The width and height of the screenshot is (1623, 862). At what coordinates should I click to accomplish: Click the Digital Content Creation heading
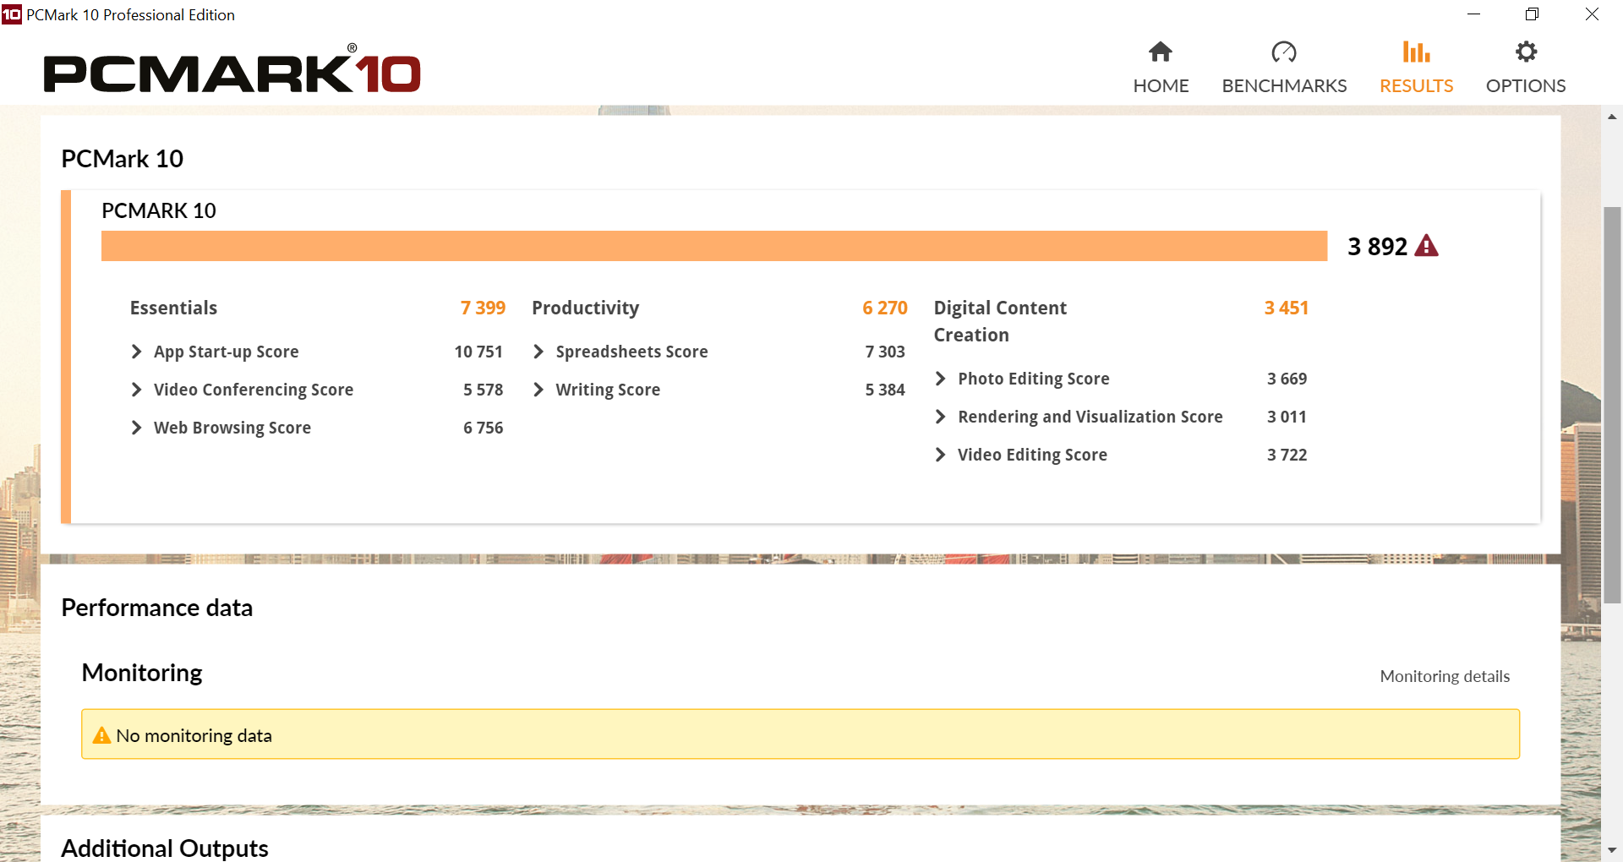[1000, 321]
